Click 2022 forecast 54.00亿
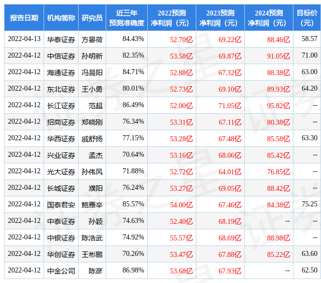The height and width of the screenshot is (283, 321). (x=181, y=205)
